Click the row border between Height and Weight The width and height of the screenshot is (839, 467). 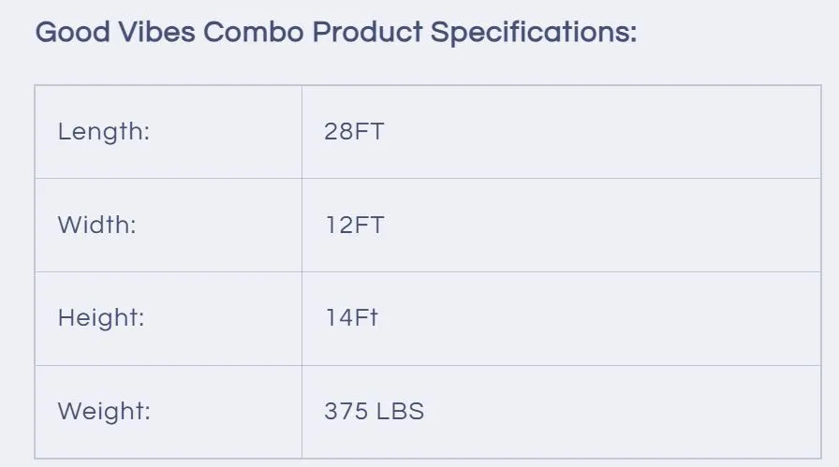[428, 365]
